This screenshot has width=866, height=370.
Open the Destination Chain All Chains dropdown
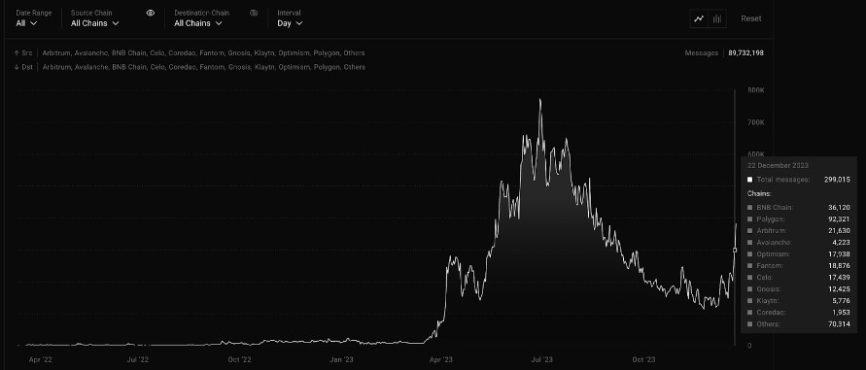click(197, 23)
